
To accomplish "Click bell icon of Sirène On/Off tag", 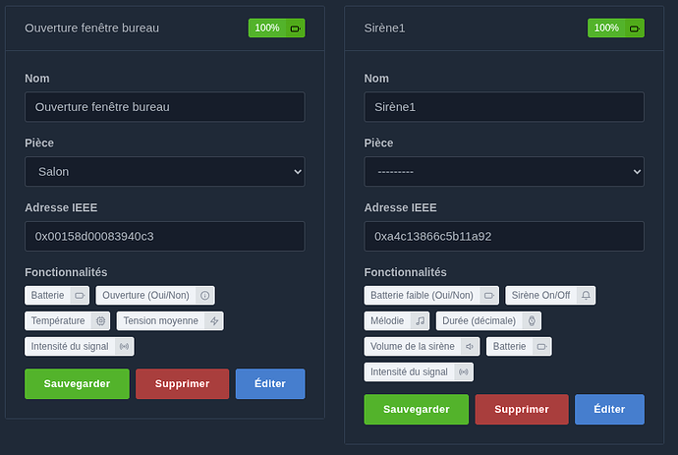I will pyautogui.click(x=586, y=296).
